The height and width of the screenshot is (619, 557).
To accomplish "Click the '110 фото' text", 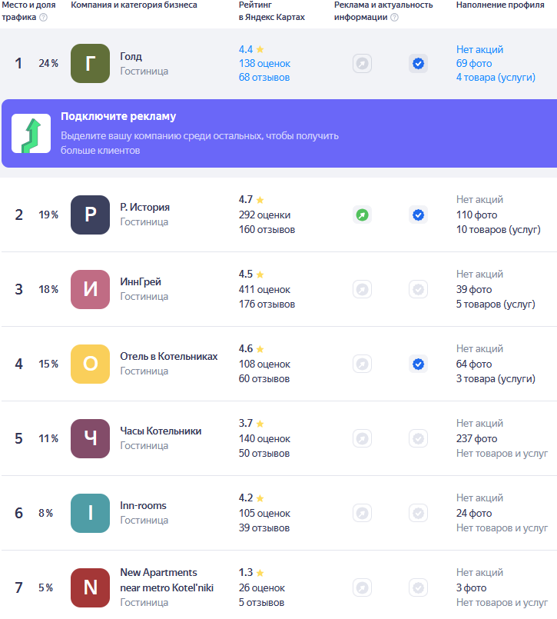I will pos(476,215).
